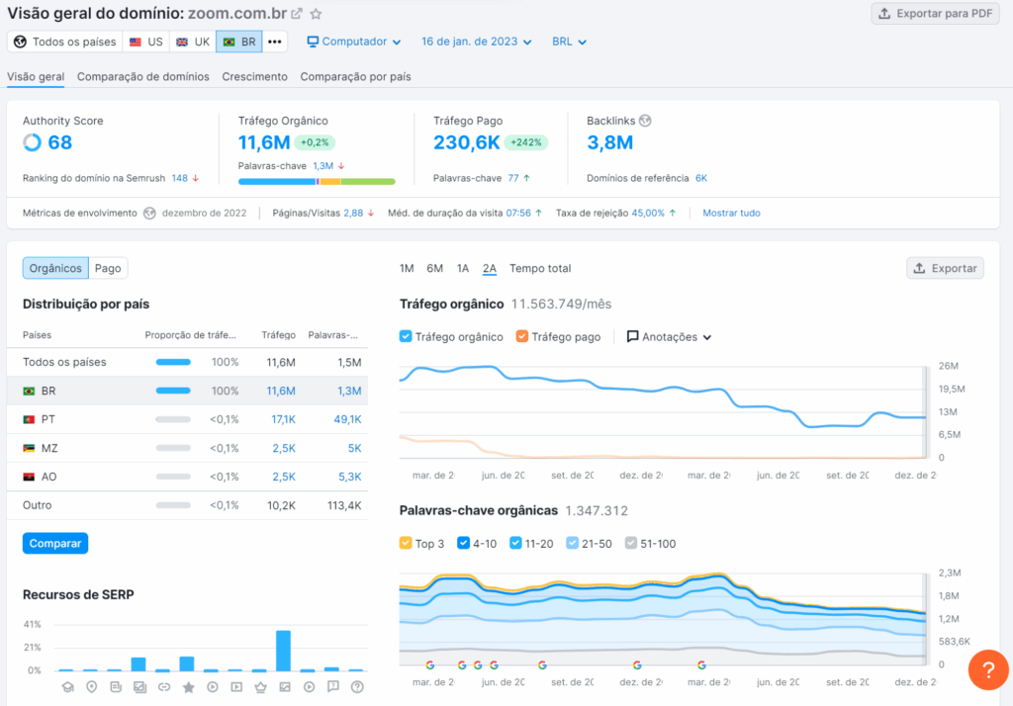The image size is (1013, 706).
Task: Select Todos os países filter button
Action: point(64,42)
